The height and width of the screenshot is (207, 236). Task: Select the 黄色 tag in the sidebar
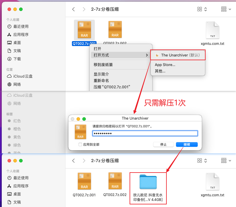(x=14, y=137)
